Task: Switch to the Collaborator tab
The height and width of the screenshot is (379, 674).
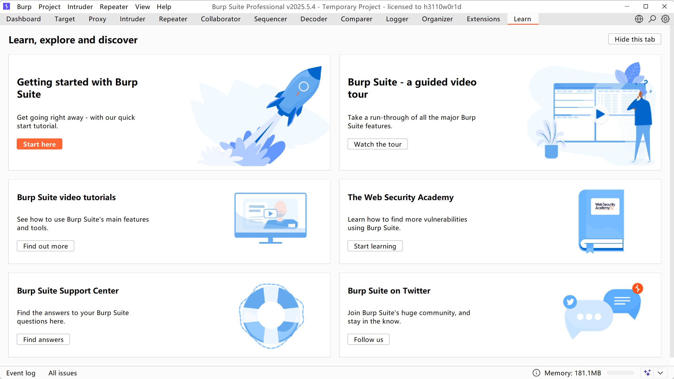Action: pyautogui.click(x=221, y=19)
